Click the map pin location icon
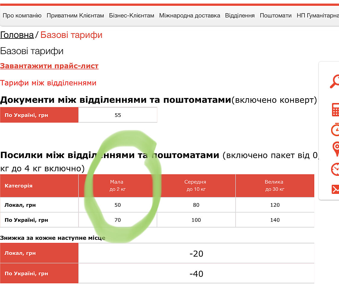The image size is (339, 302). click(335, 149)
